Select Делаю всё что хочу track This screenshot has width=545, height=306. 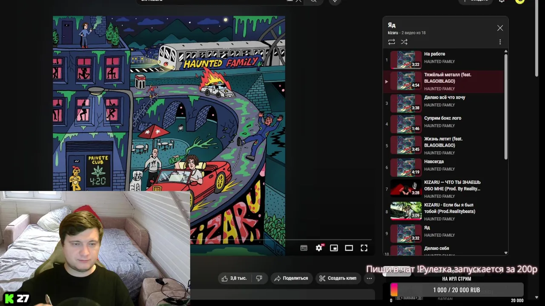443,103
